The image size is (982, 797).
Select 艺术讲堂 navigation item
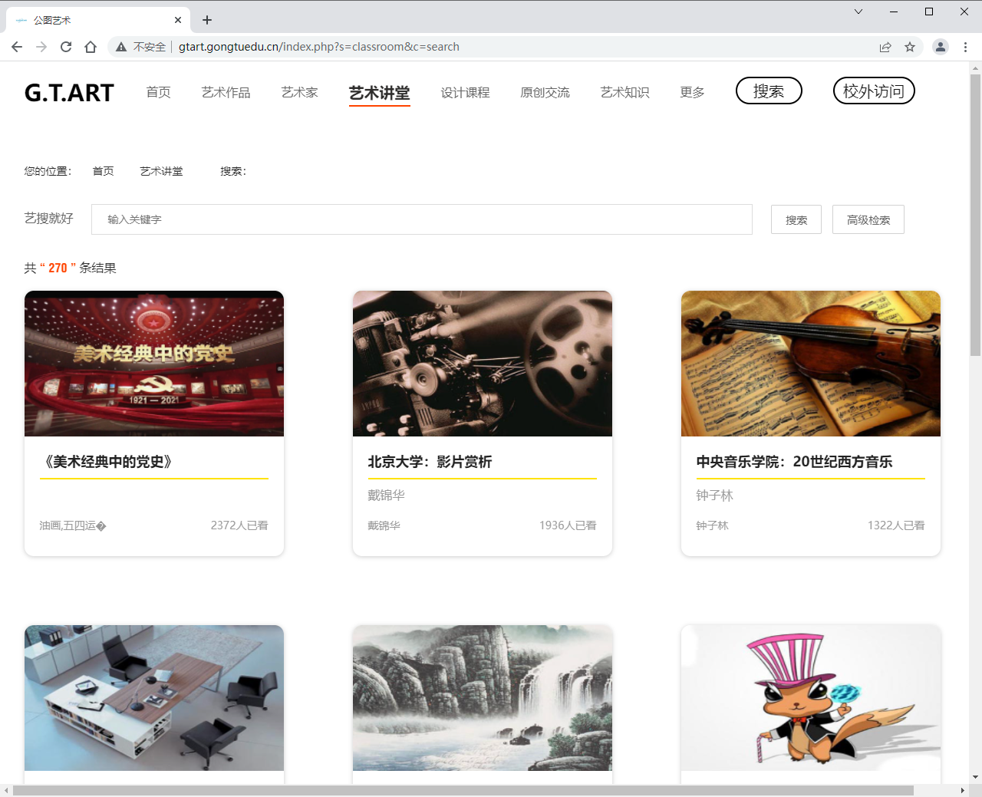[379, 94]
